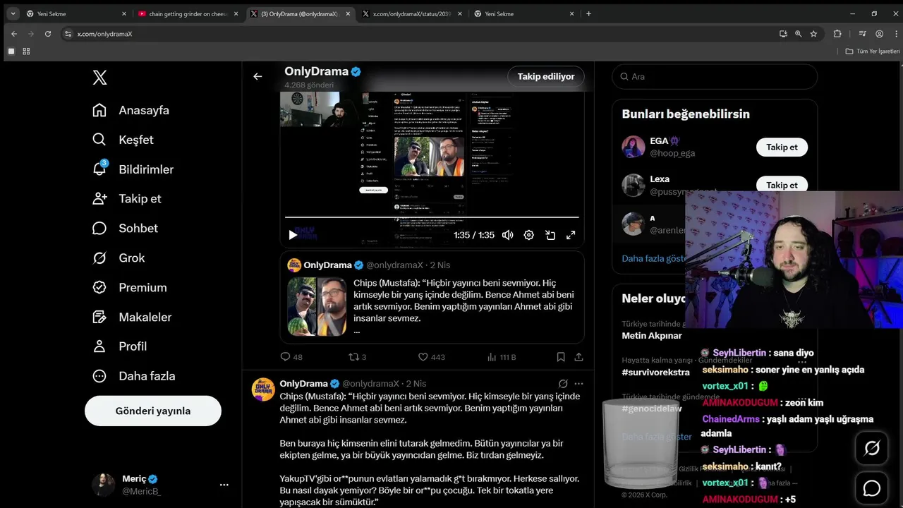Screen dimensions: 903x508
Task: Enter fullscreen on video player
Action: pyautogui.click(x=571, y=235)
